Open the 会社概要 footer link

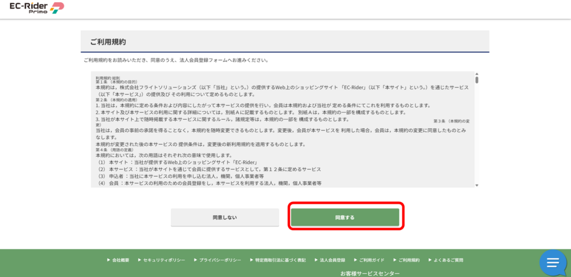click(x=120, y=260)
